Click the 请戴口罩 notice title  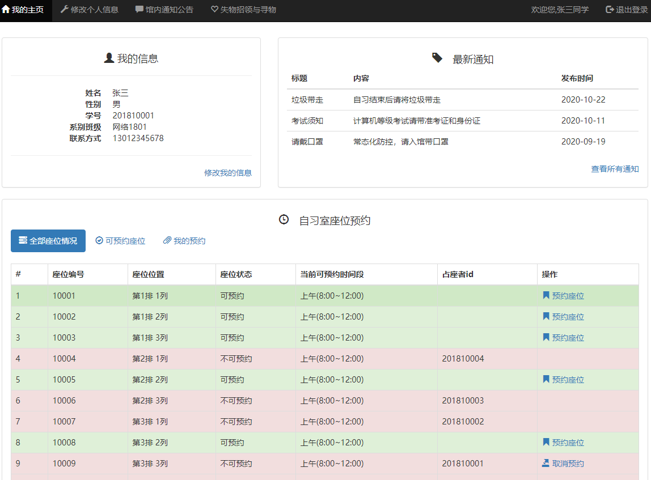pyautogui.click(x=307, y=142)
